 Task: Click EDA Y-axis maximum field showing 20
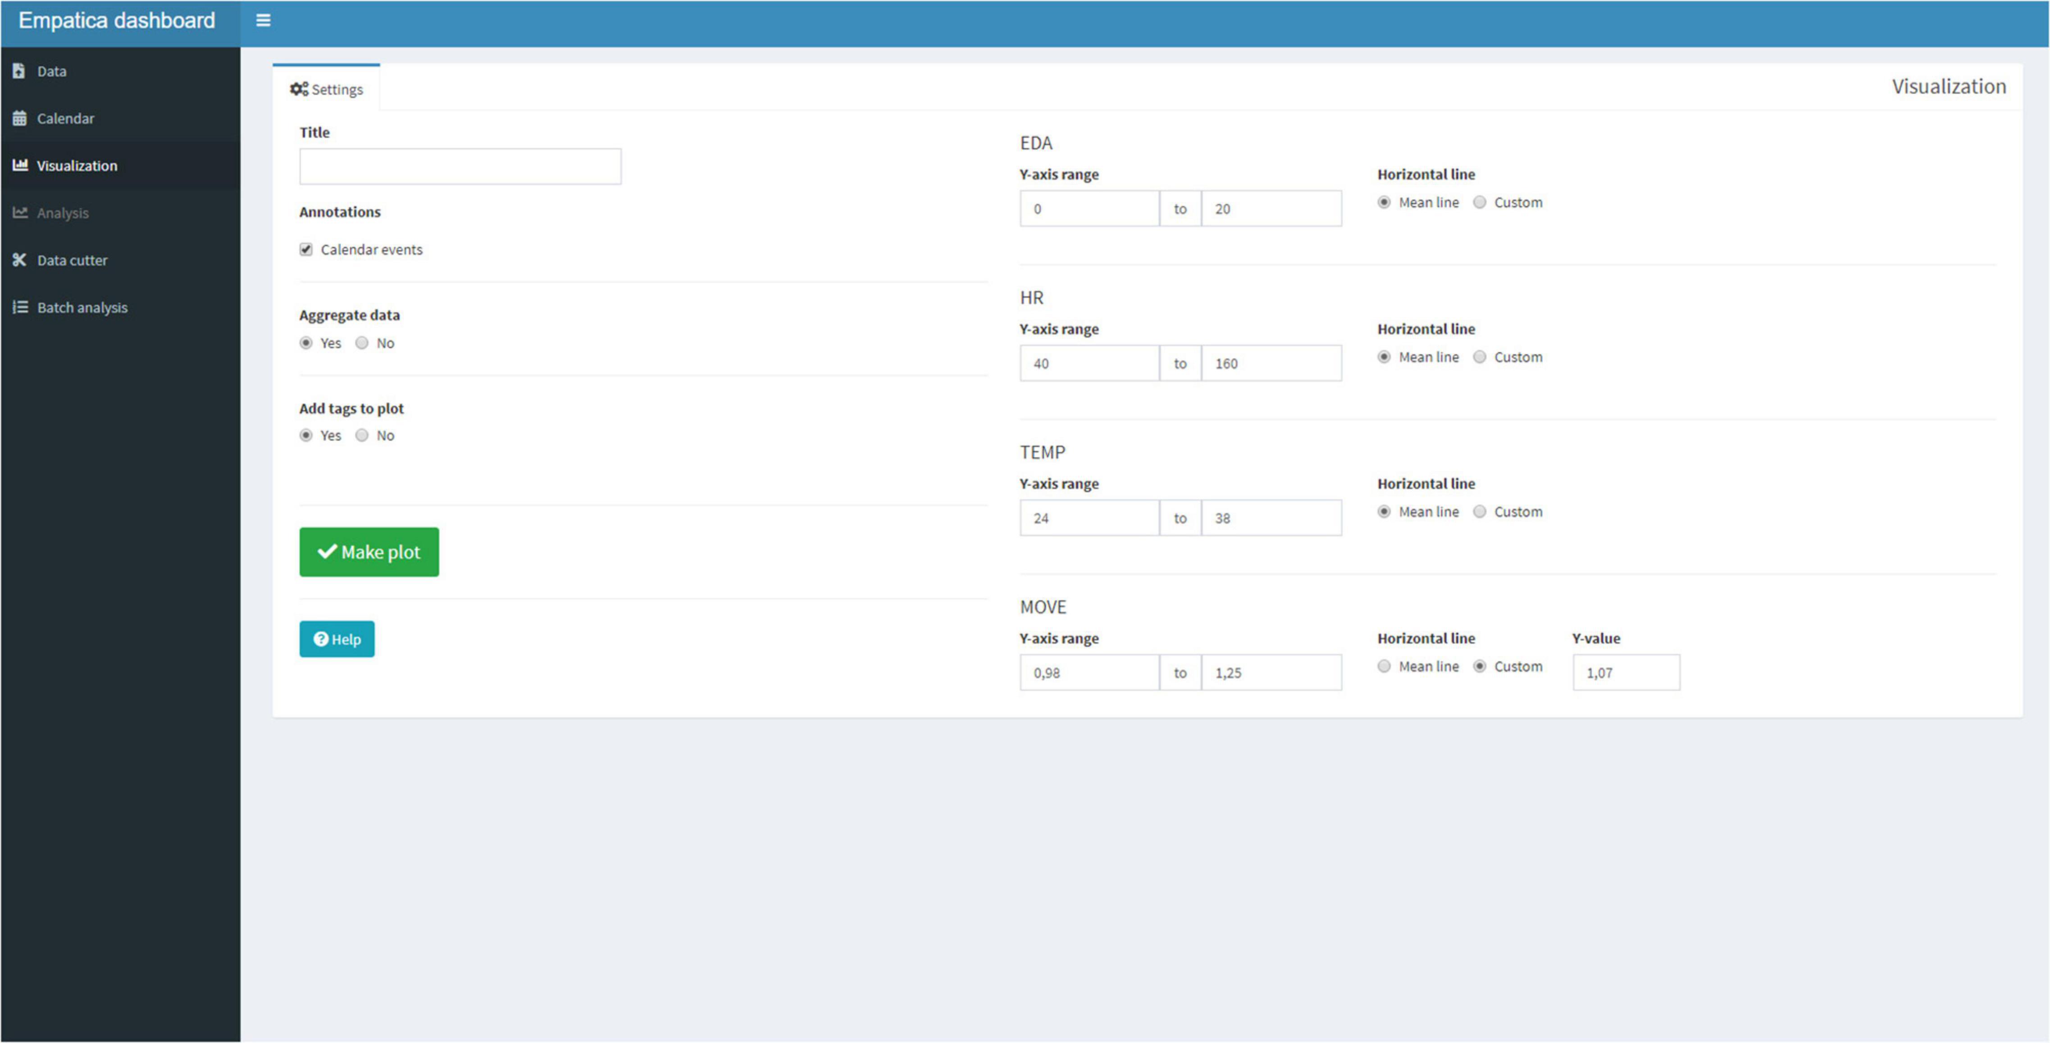(x=1272, y=209)
